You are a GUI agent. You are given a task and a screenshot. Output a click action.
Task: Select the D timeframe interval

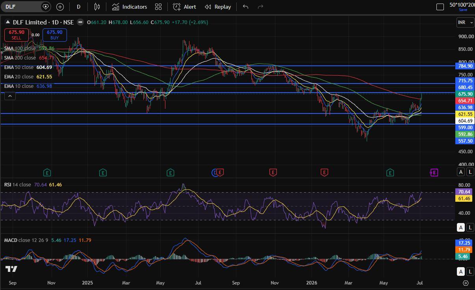click(79, 7)
